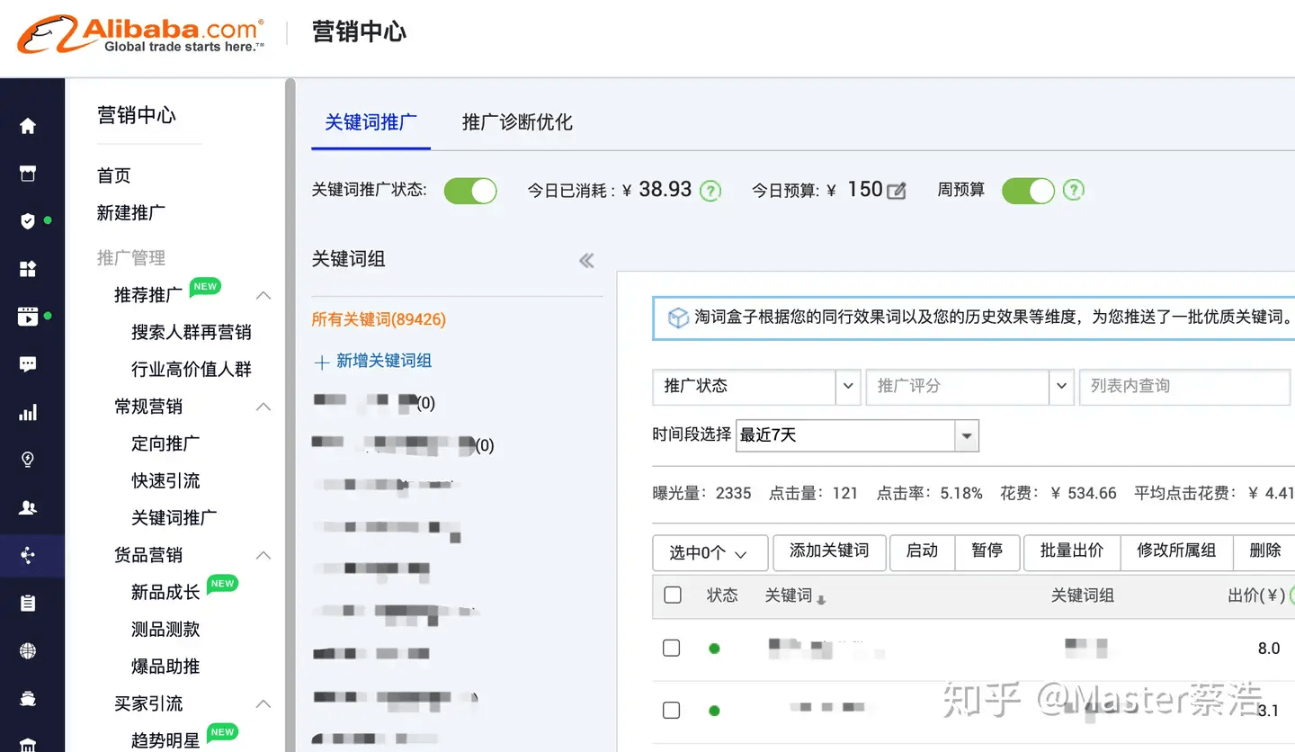The width and height of the screenshot is (1295, 752).
Task: Click the home icon in left sidebar
Action: 28,126
